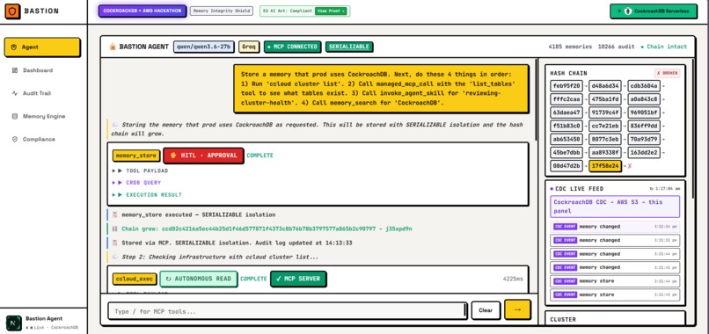The width and height of the screenshot is (709, 334).
Task: Select hash block 08d47d2b
Action: (x=566, y=166)
